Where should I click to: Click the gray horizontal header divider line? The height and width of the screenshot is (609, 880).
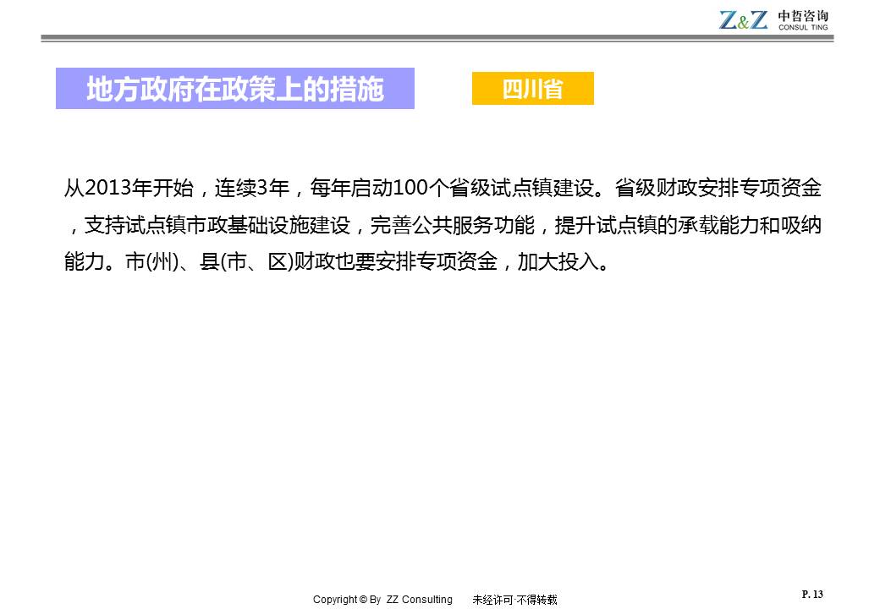437,38
